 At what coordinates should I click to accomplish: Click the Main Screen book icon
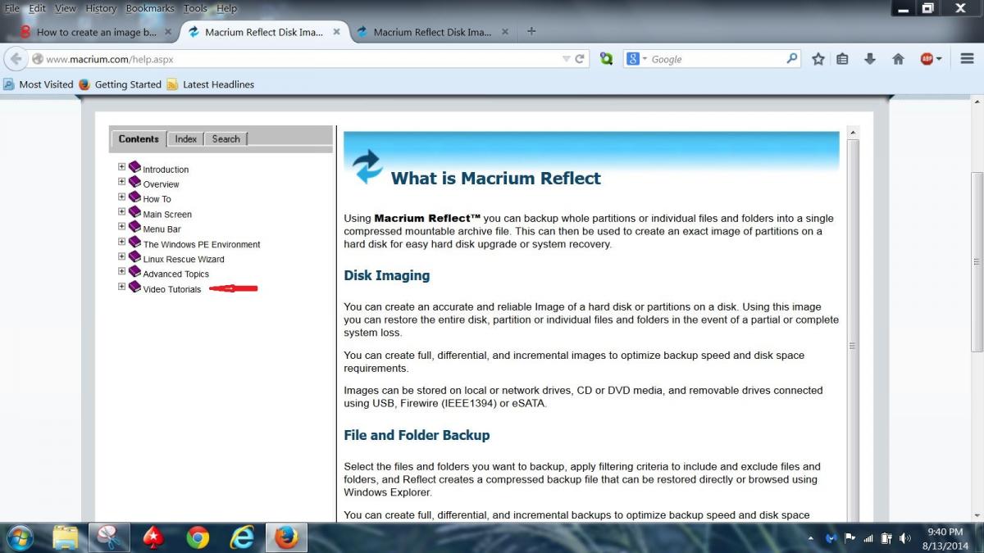coord(134,212)
